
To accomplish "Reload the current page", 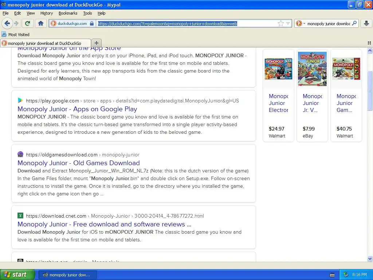I will click(28, 23).
